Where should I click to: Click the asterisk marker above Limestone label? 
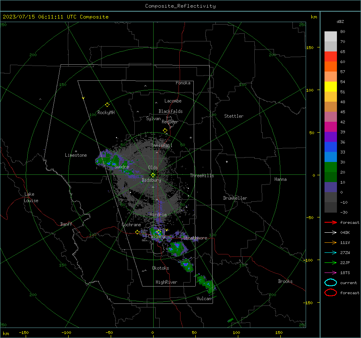tap(76, 152)
